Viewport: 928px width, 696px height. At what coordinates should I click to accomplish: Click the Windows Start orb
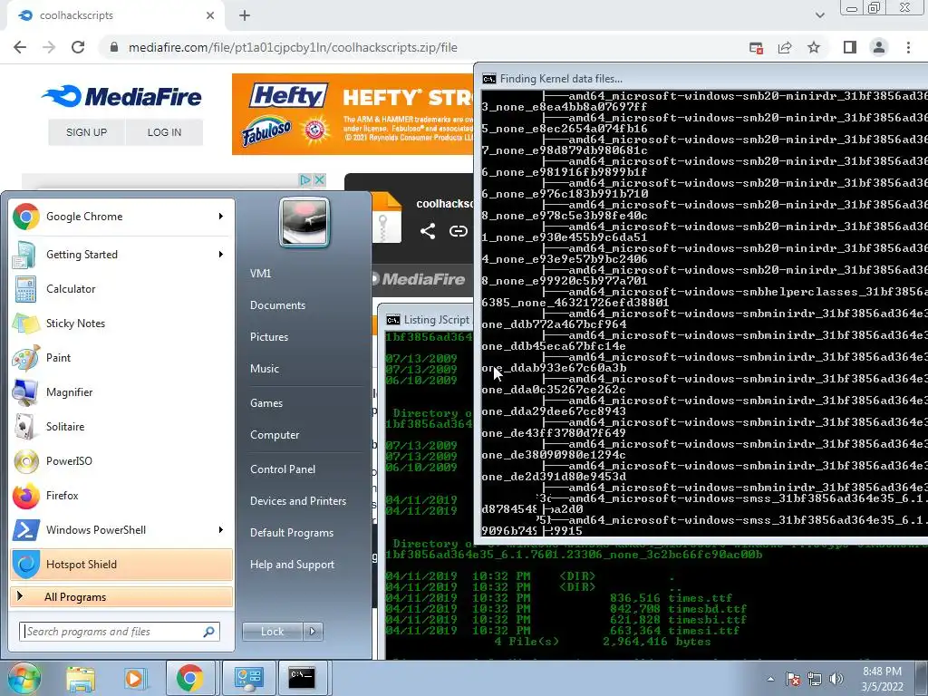tap(24, 678)
